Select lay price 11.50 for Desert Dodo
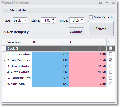This screenshot has height=107, width=120. coord(88,66)
